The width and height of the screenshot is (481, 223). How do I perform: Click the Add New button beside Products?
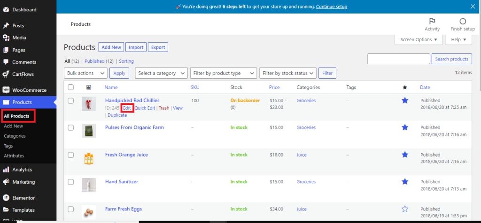pyautogui.click(x=111, y=47)
